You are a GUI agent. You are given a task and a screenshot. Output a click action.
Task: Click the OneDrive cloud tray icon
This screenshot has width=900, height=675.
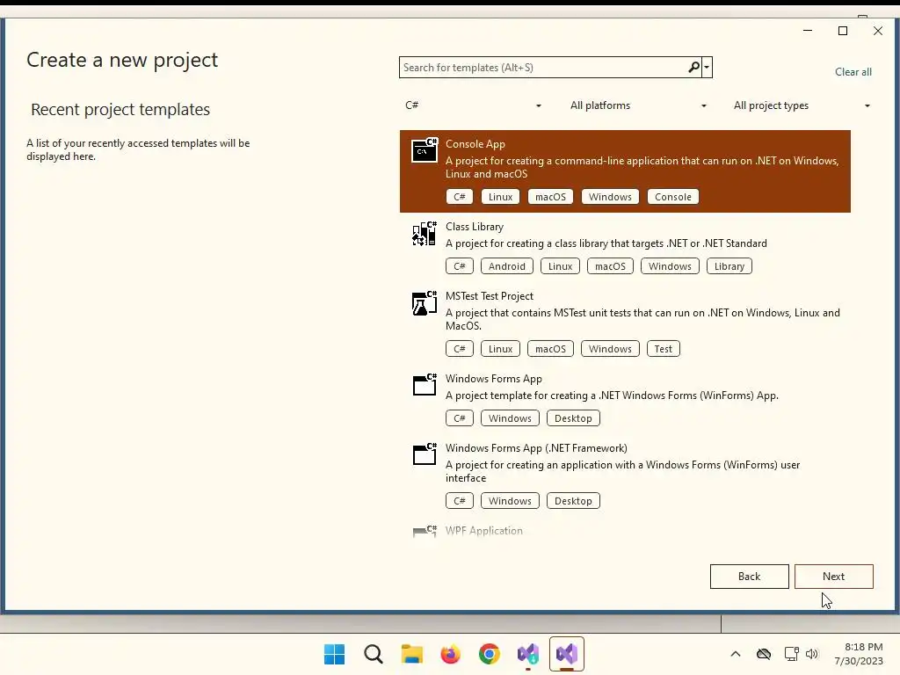[764, 654]
